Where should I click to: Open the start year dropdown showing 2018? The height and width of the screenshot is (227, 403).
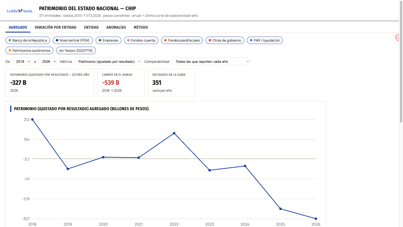pyautogui.click(x=22, y=61)
